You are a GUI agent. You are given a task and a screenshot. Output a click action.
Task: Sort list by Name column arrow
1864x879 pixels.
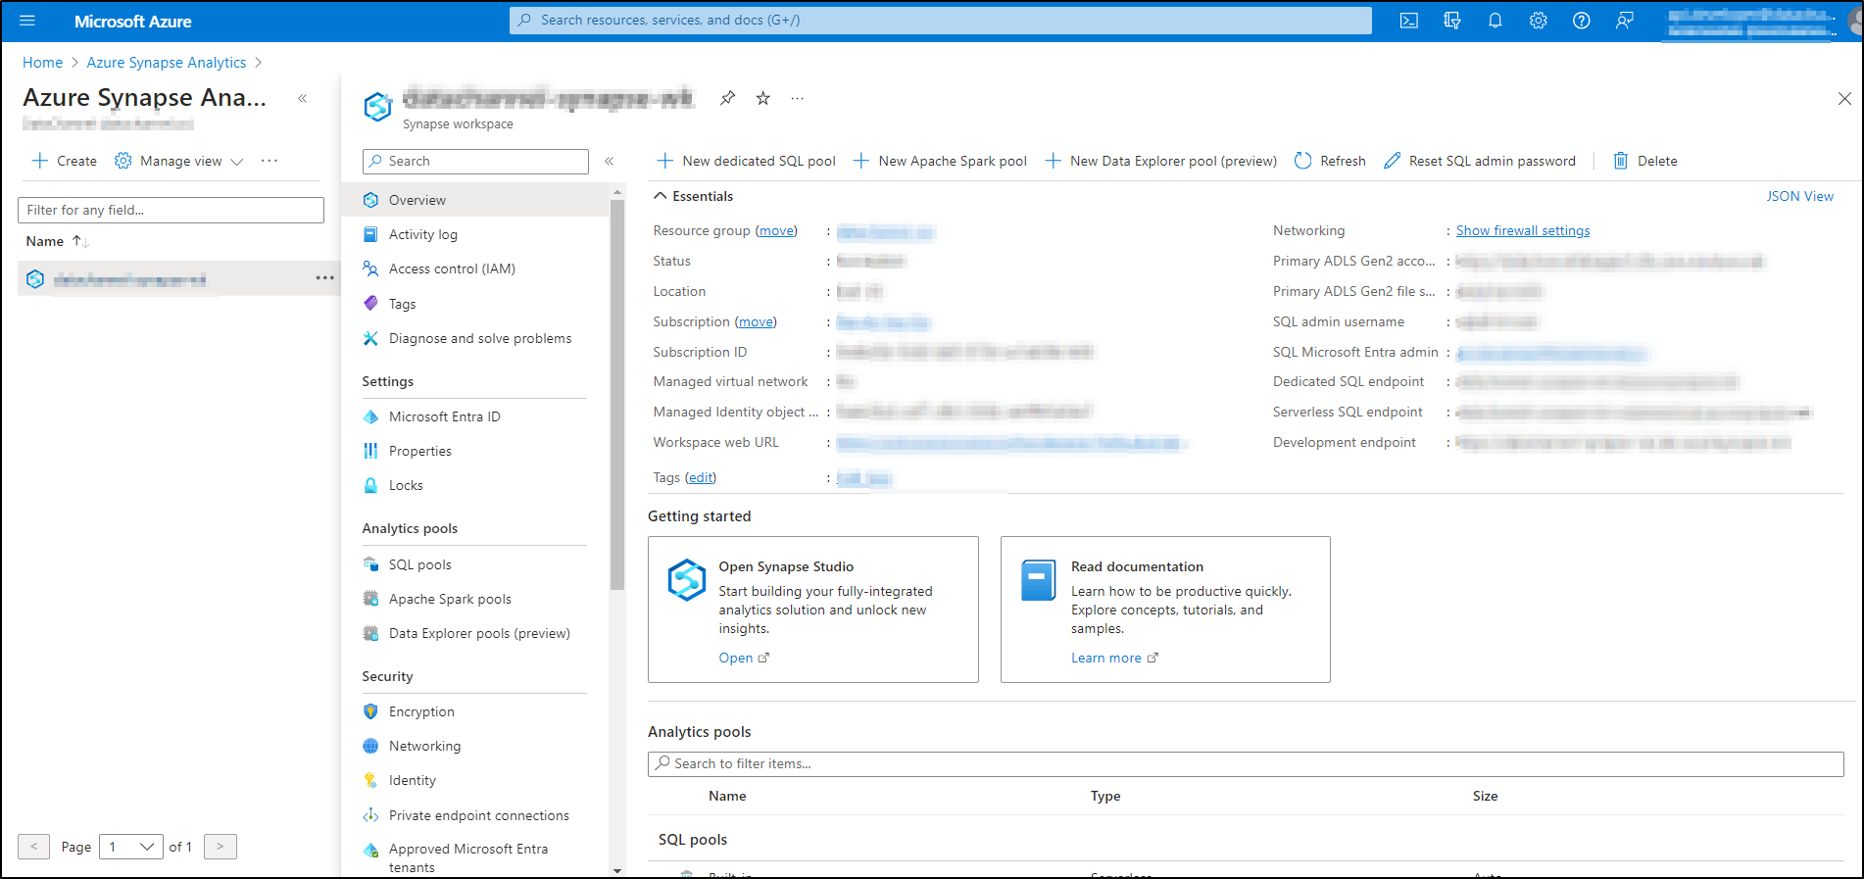click(x=80, y=241)
